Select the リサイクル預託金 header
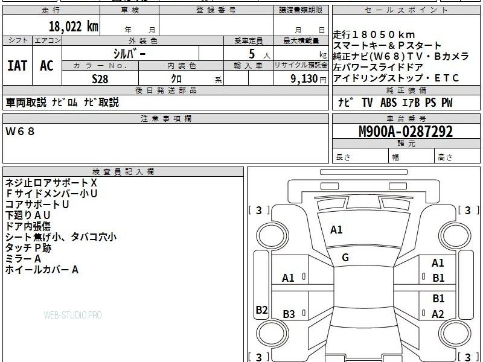The height and width of the screenshot is (362, 483). point(301,65)
